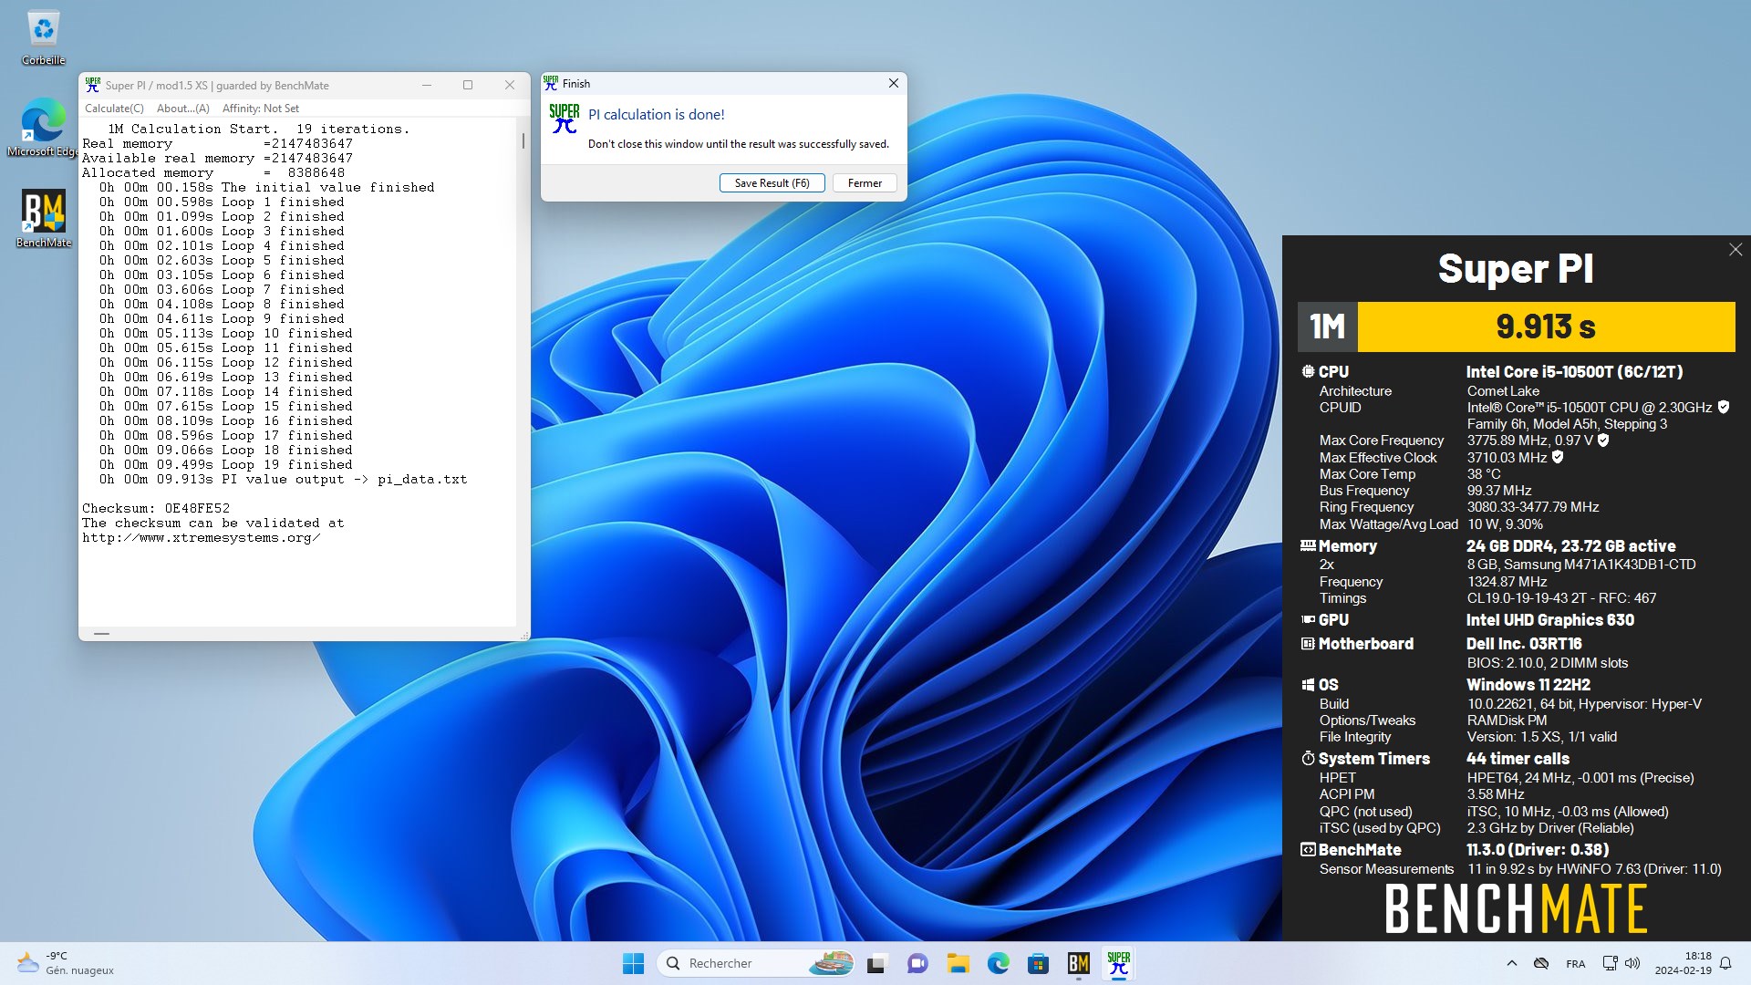Image resolution: width=1751 pixels, height=985 pixels.
Task: Click PI calculation is done! heading
Action: tap(657, 114)
